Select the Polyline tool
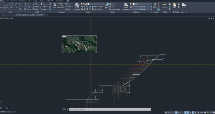 click(6, 6)
